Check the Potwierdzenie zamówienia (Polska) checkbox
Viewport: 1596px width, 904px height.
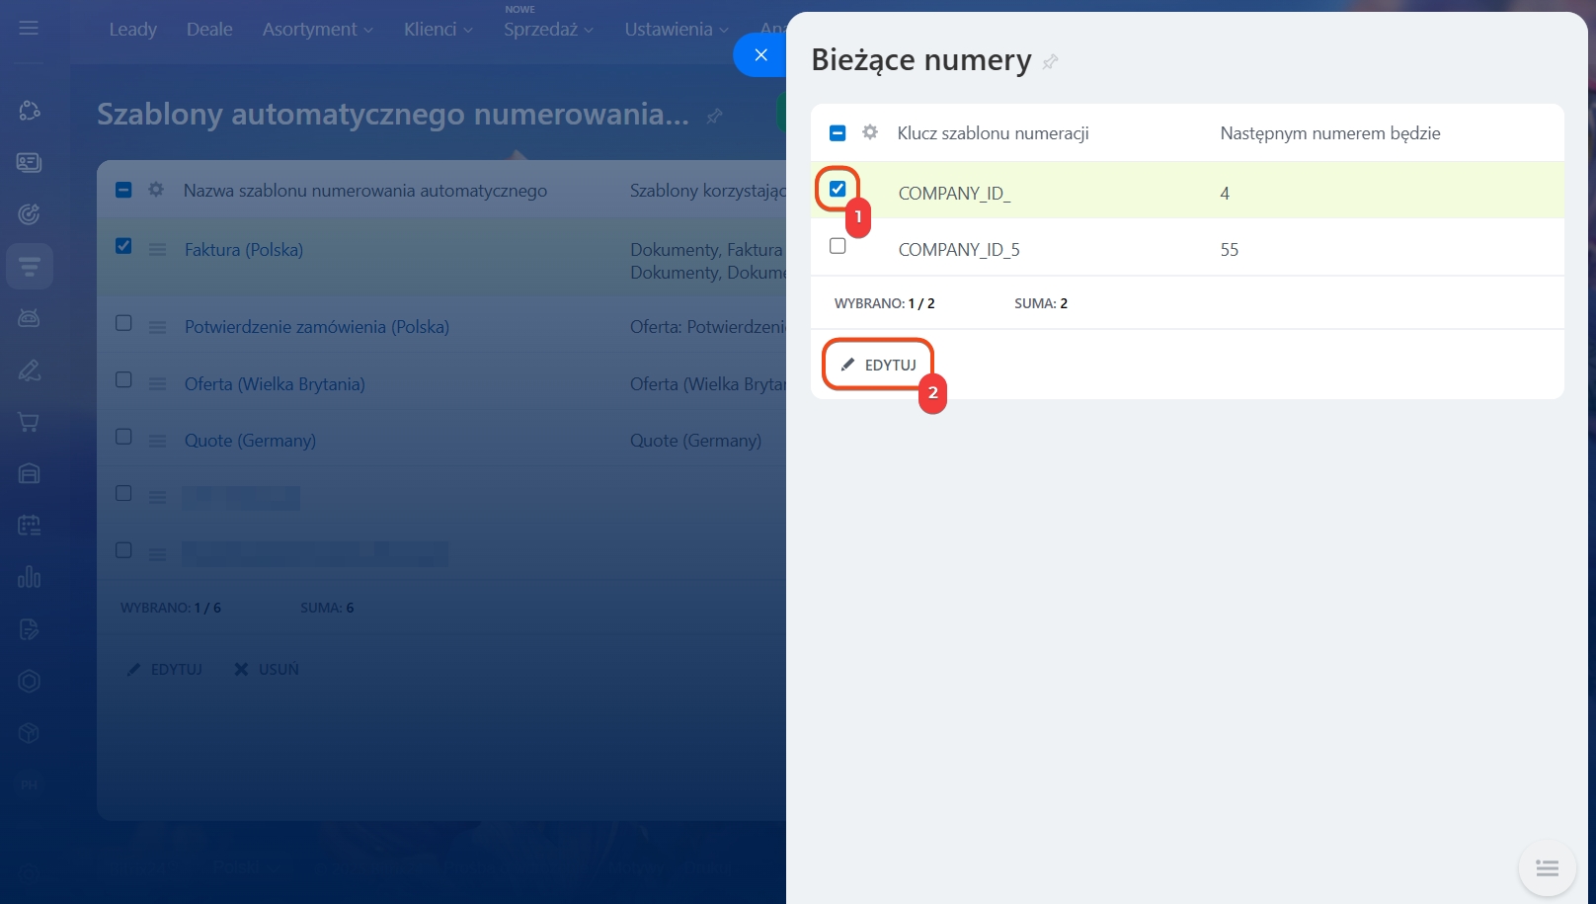point(123,322)
